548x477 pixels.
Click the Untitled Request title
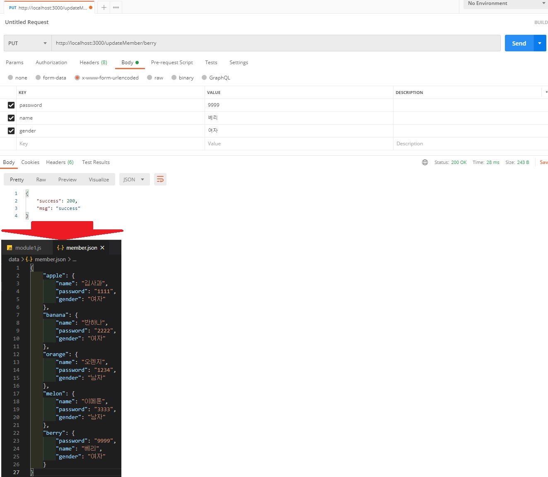coord(27,22)
